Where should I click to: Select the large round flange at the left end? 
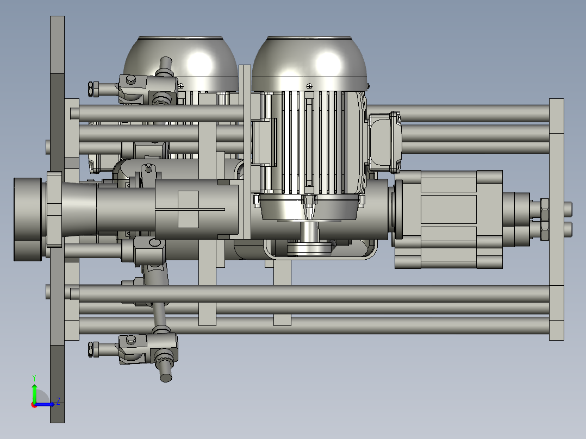pos(28,220)
